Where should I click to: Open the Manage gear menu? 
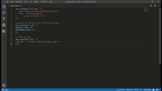[x=4, y=85]
